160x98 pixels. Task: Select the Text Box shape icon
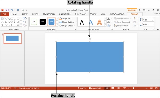pyautogui.click(x=2, y=19)
